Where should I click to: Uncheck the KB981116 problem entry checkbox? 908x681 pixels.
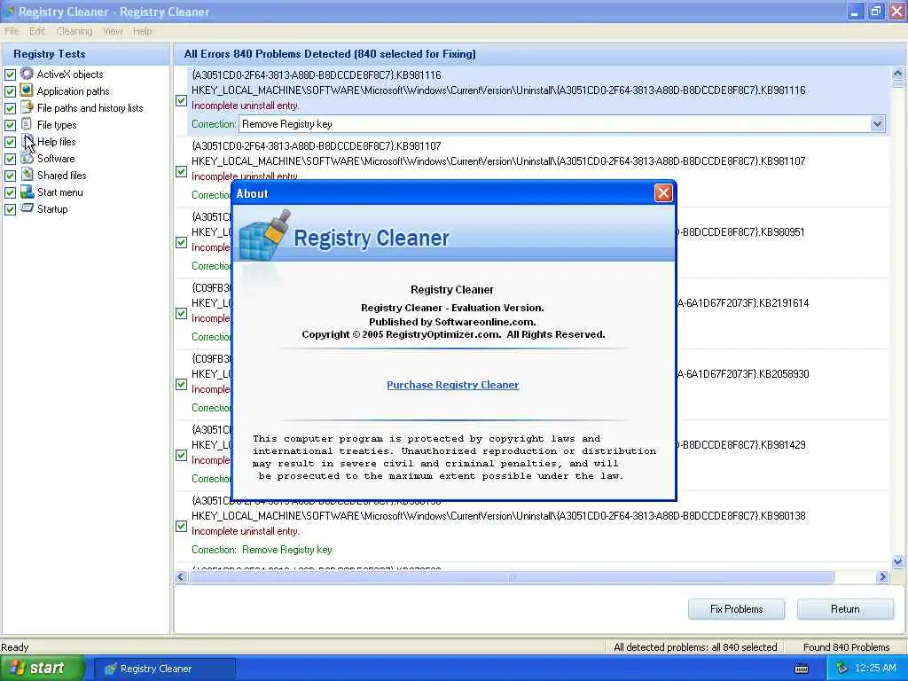coord(181,101)
